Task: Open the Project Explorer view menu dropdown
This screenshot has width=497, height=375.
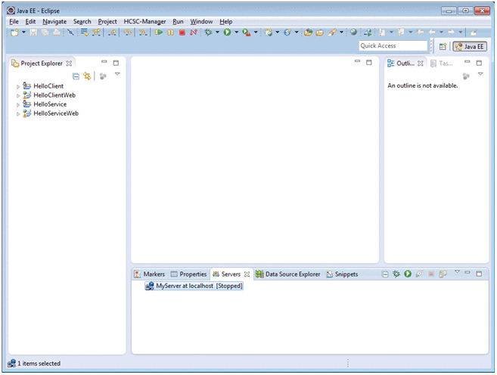Action: (117, 75)
